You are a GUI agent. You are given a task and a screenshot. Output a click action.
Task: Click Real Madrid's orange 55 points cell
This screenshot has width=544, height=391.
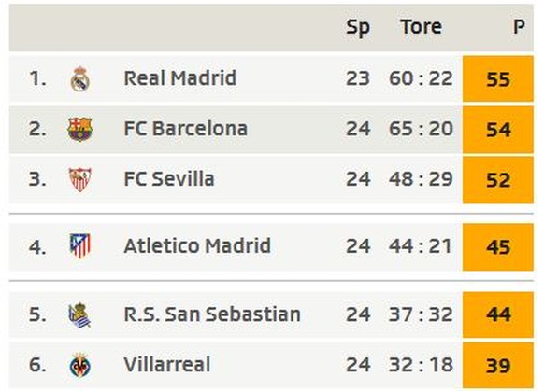pos(498,78)
